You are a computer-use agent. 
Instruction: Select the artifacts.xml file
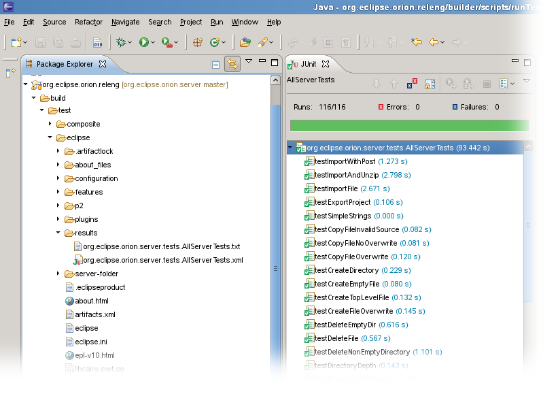click(x=90, y=314)
